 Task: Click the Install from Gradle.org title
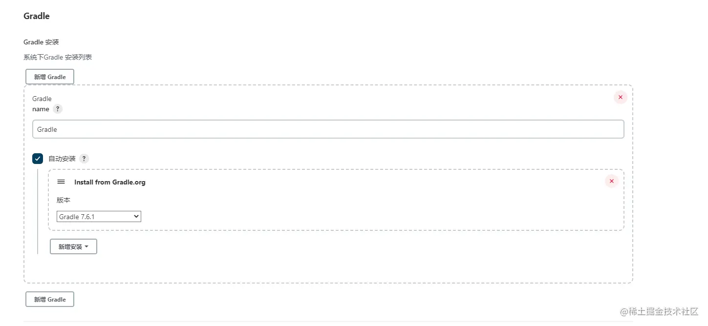(x=110, y=182)
